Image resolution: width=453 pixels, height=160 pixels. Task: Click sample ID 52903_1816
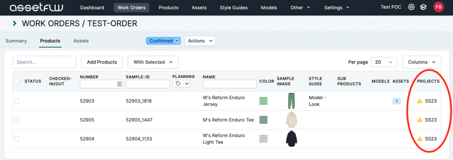(x=139, y=101)
